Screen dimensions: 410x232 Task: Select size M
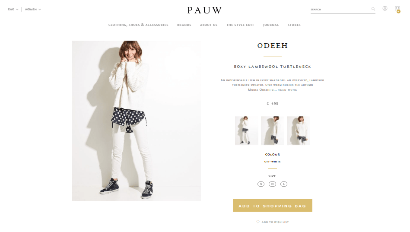click(x=272, y=184)
